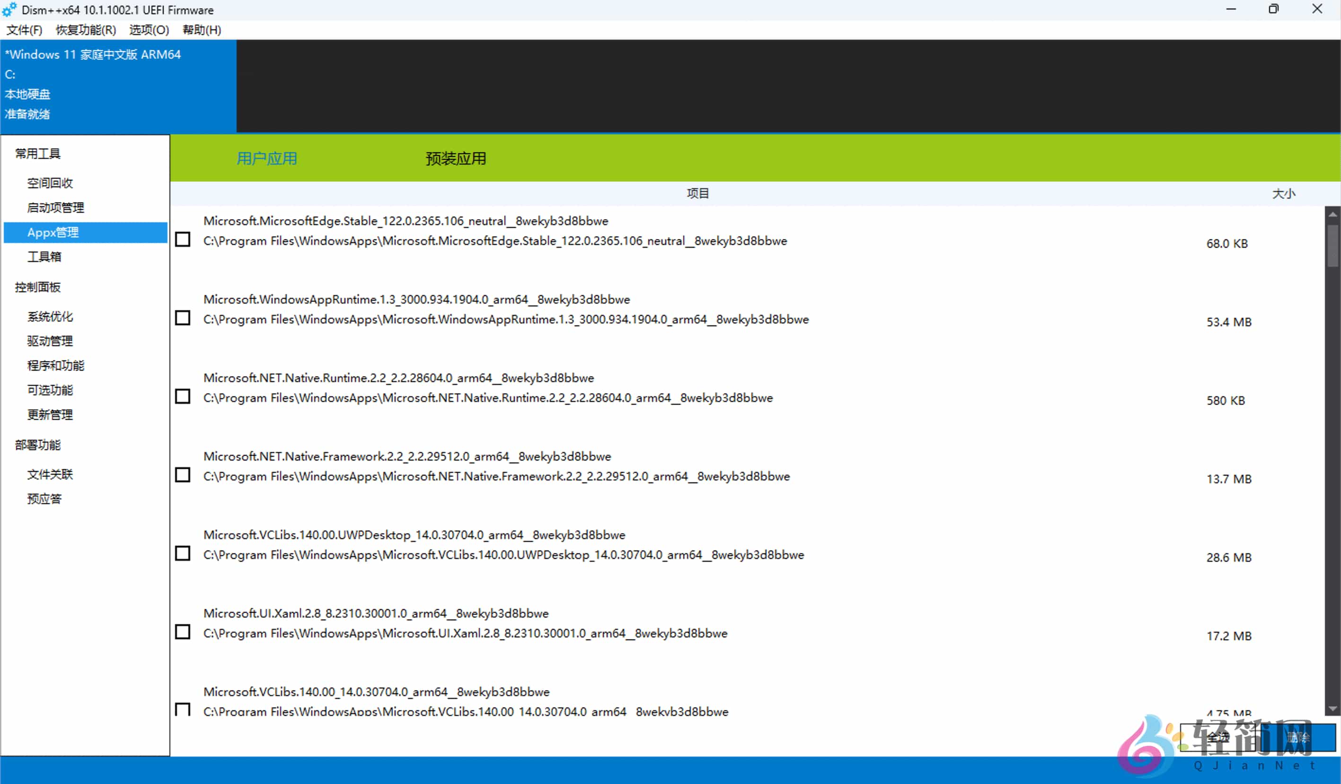Select the Microsoft.UI.Xaml.2.8 package checkbox
This screenshot has height=784, width=1341.
coord(183,632)
